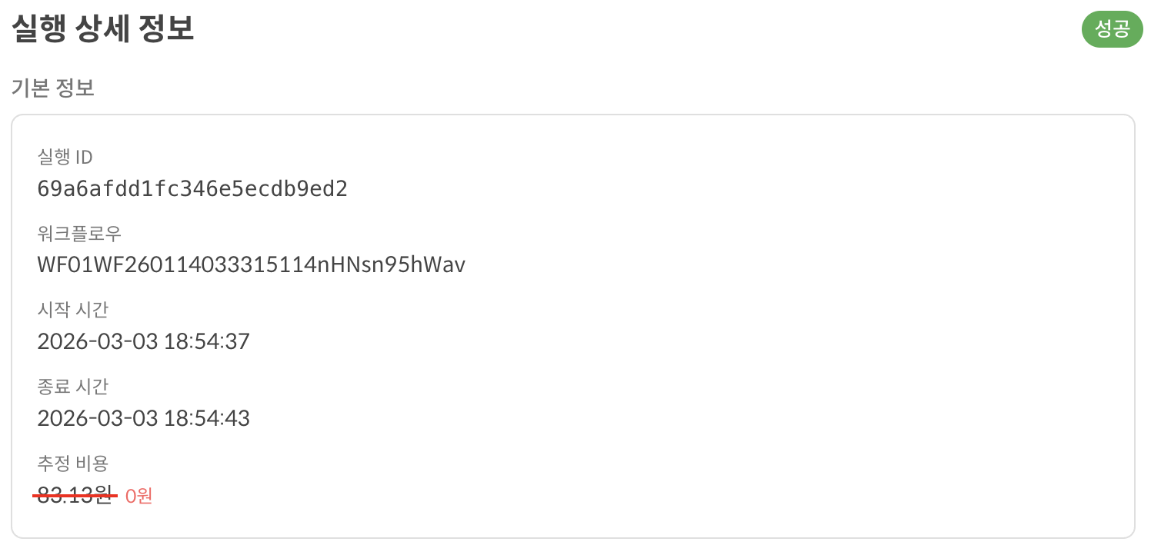This screenshot has height=555, width=1151.
Task: Open the workflow ID starting with WF01WF
Action: point(251,265)
